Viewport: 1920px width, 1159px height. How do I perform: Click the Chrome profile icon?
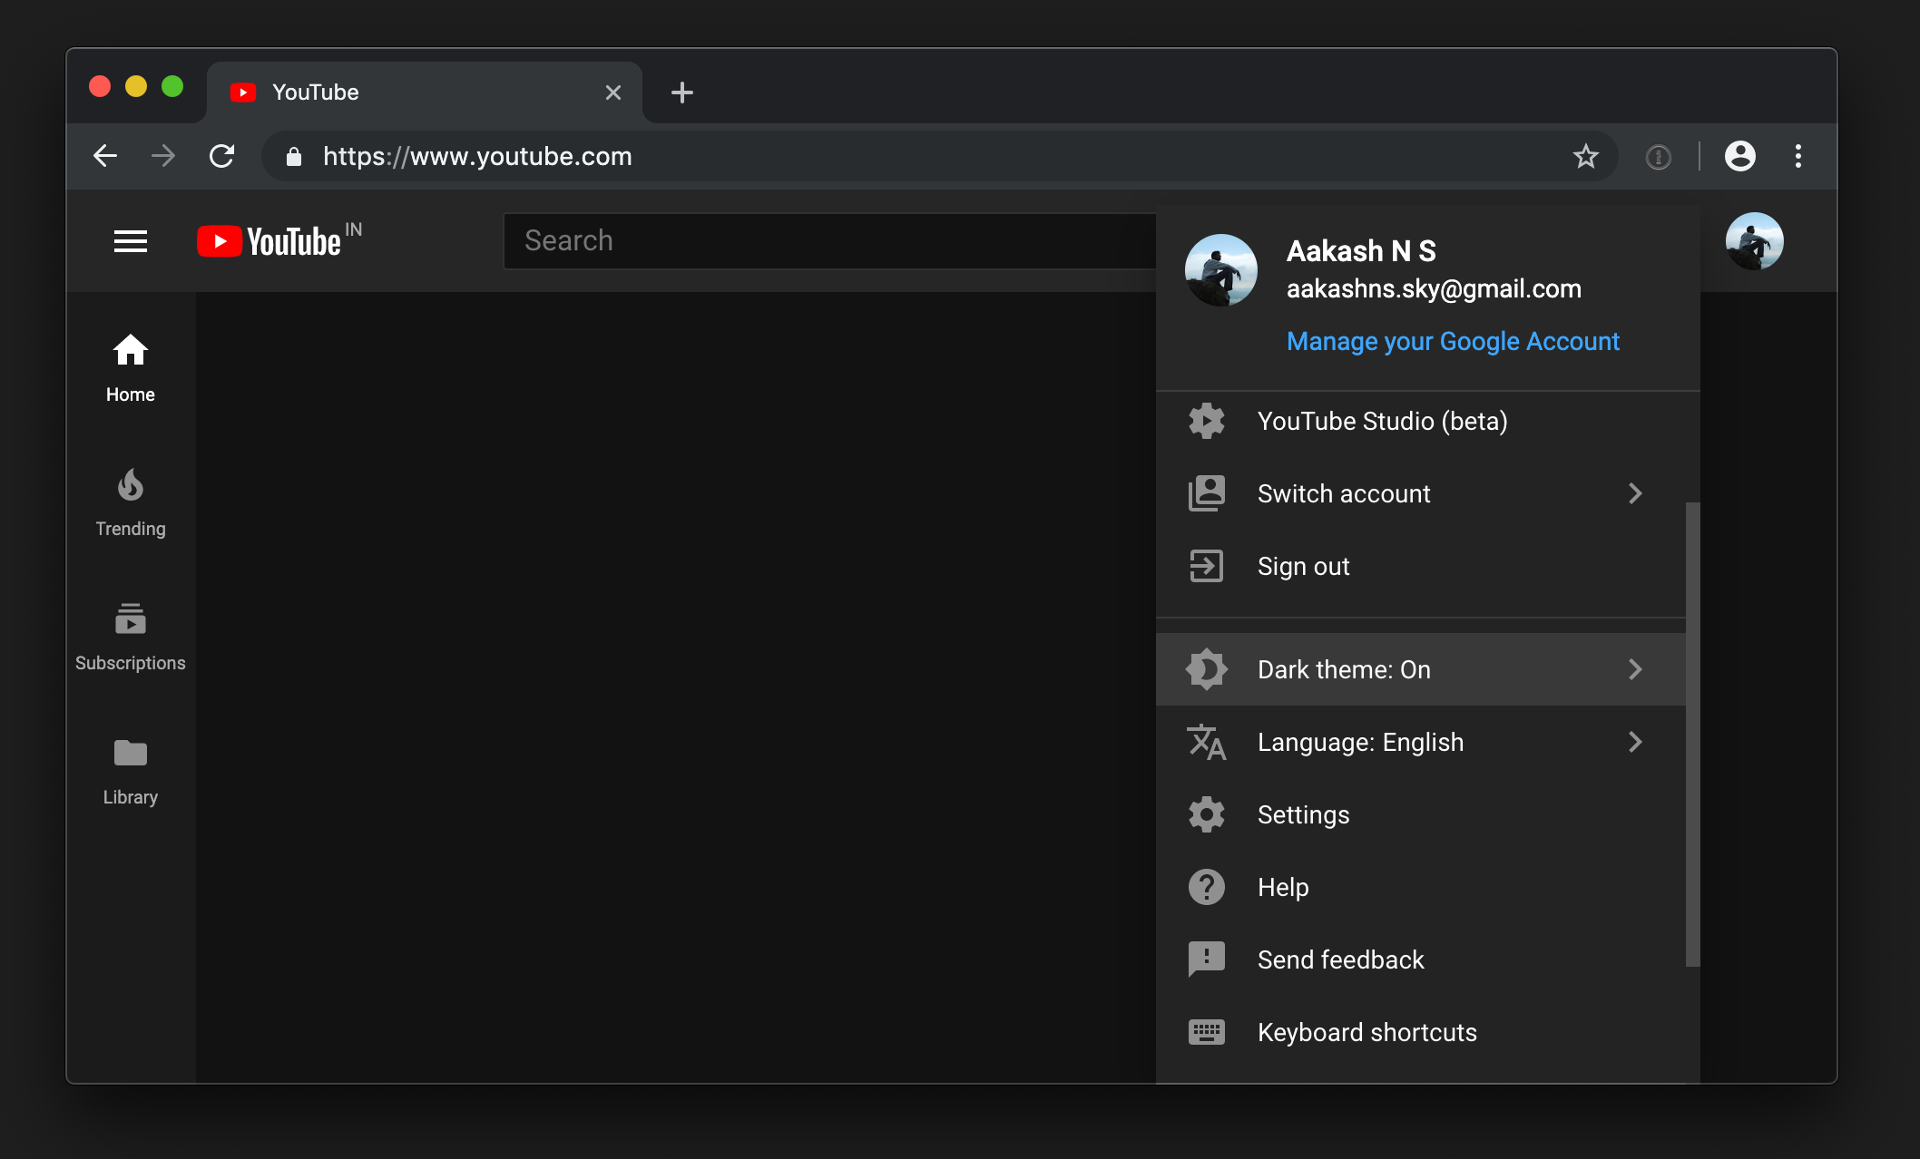tap(1739, 156)
